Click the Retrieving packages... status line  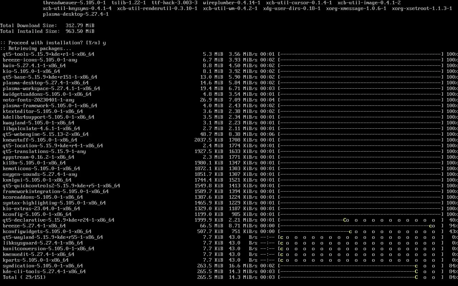click(36, 48)
